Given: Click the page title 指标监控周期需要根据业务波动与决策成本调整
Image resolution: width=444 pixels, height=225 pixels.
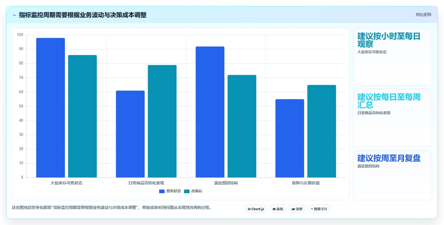Looking at the screenshot, I should pyautogui.click(x=83, y=15).
